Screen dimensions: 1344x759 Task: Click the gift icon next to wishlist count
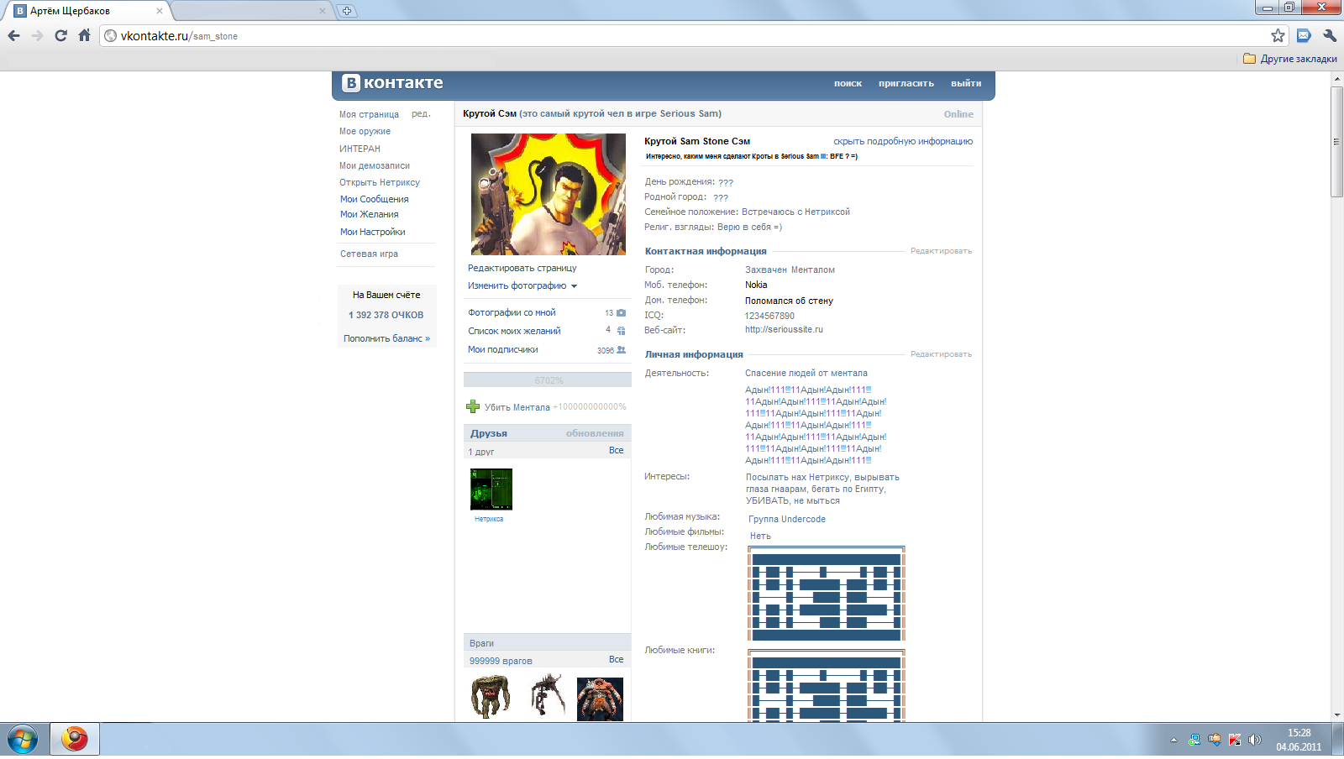(622, 331)
